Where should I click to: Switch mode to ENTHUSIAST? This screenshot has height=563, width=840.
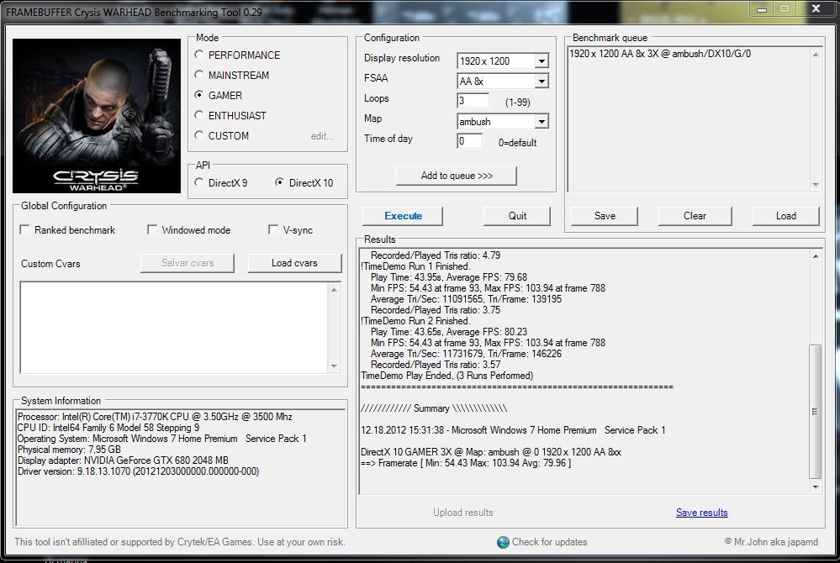point(198,115)
